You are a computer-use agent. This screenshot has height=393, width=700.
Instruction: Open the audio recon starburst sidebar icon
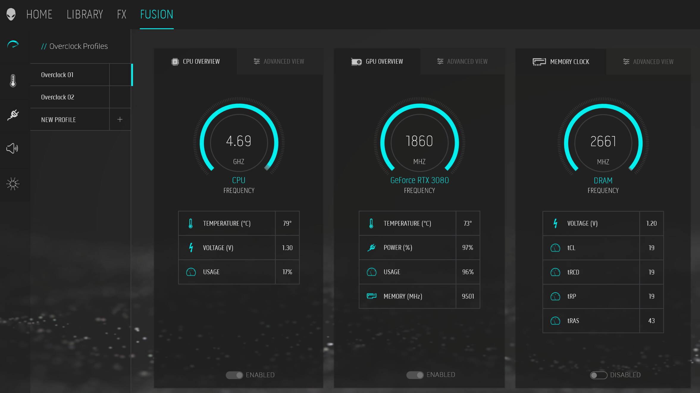tap(13, 184)
